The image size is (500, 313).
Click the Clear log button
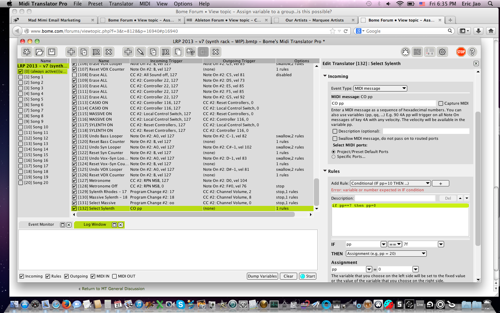click(288, 276)
